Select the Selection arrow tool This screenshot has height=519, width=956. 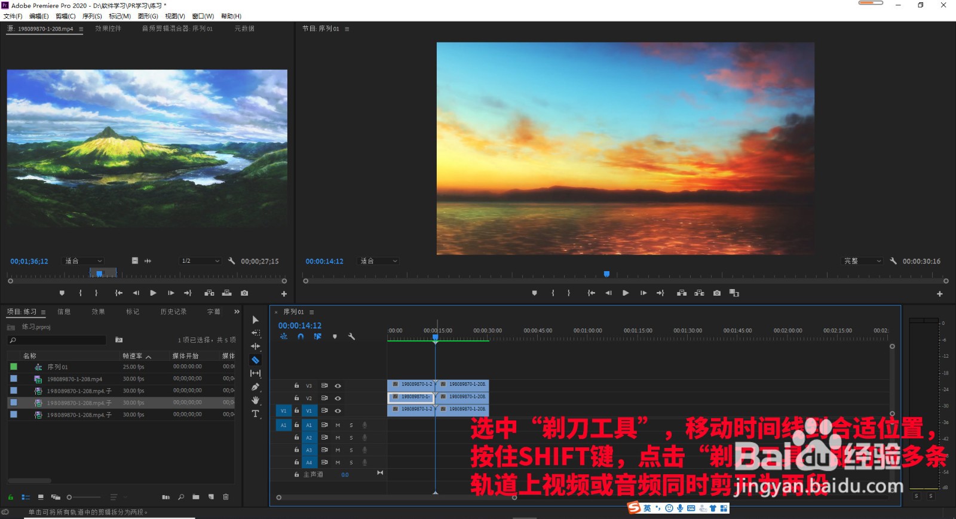click(x=256, y=320)
